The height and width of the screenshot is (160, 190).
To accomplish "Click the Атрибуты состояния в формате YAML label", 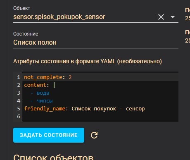I will coord(88,61).
